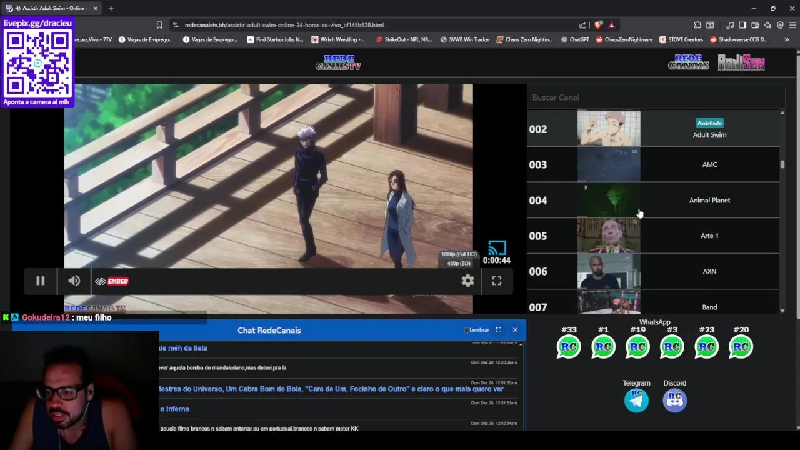Open the StrikeOut - NFL bookmark
800x450 pixels.
[x=404, y=39]
